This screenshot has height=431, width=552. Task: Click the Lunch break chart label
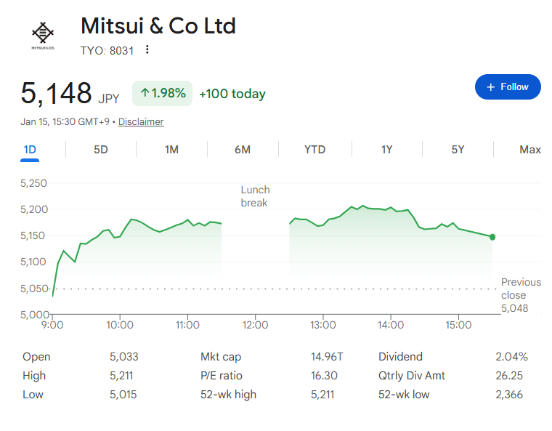tap(255, 196)
